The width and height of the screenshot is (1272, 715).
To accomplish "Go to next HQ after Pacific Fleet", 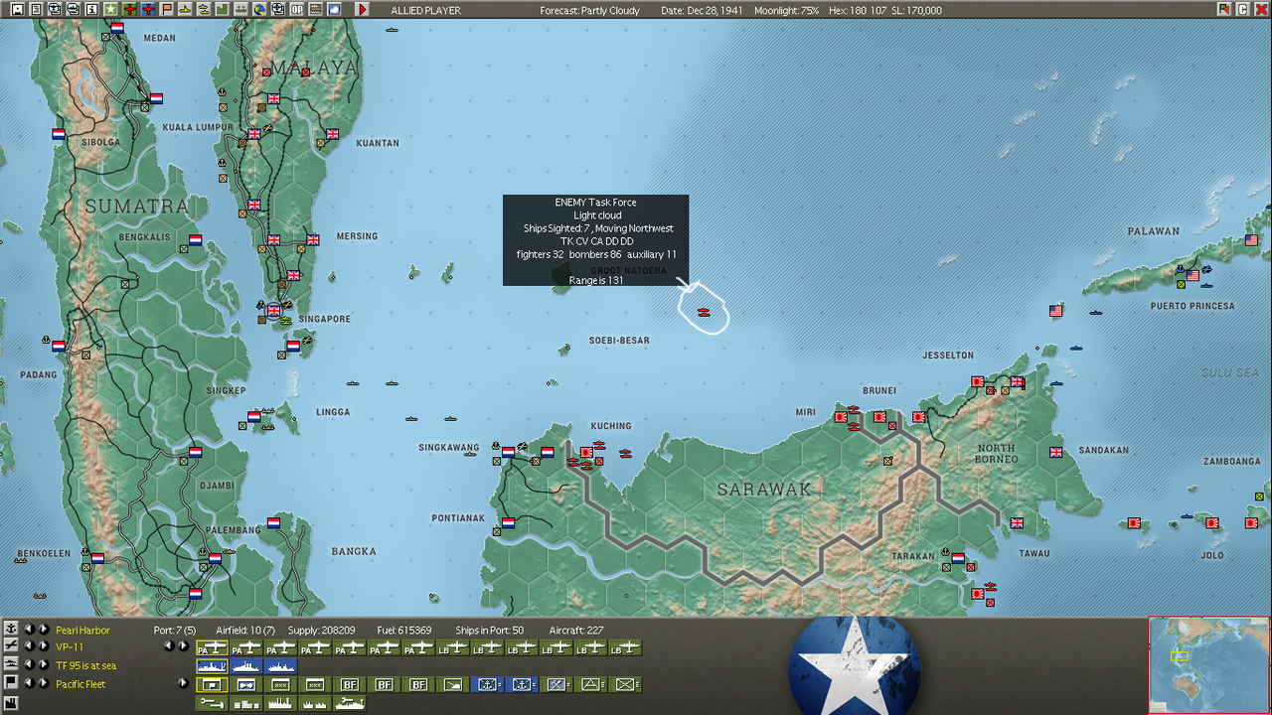I will pos(44,683).
